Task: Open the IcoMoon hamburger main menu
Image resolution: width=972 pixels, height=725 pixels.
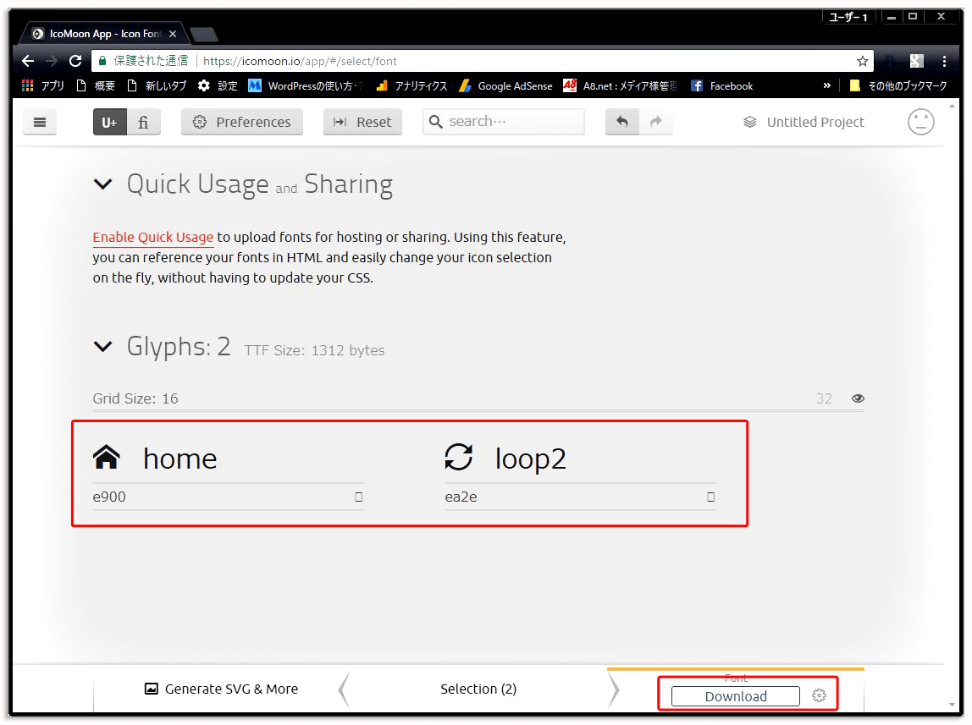Action: (39, 122)
